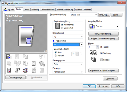The width and height of the screenshot is (127, 92).
Task: Click the zoom percent field showing 70
Action: coord(74,54)
